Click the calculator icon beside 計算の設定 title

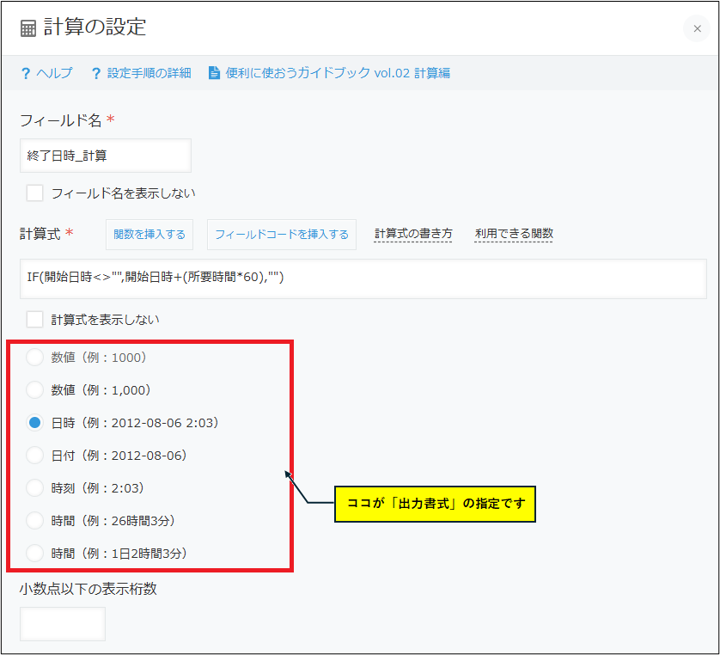[28, 28]
